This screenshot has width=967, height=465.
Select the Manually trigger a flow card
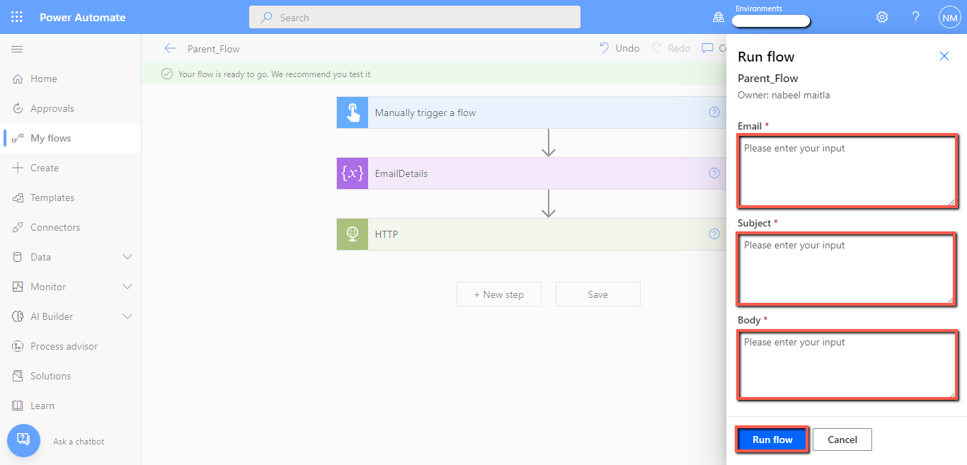(x=532, y=113)
